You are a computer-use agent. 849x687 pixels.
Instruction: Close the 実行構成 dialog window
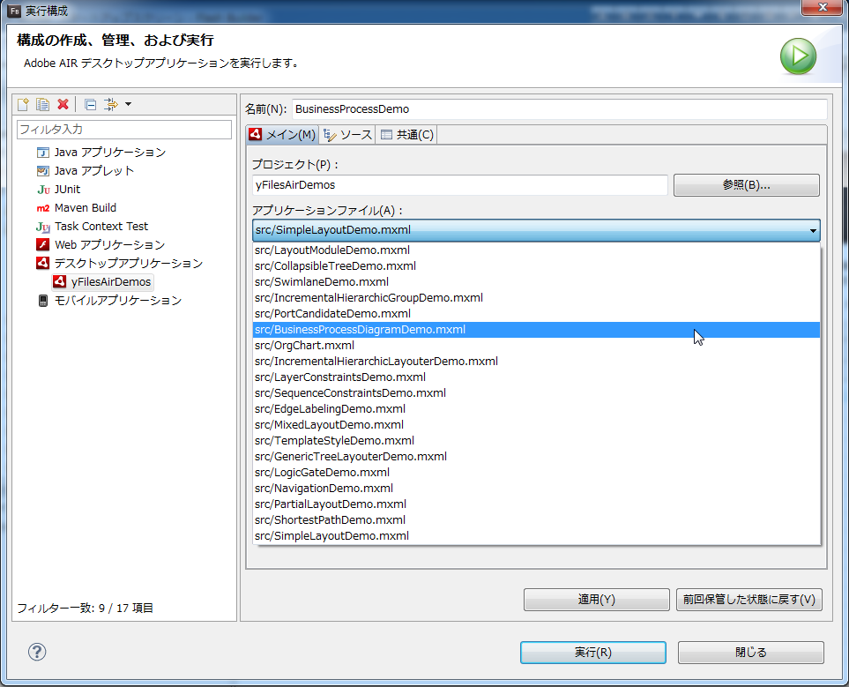click(x=823, y=8)
